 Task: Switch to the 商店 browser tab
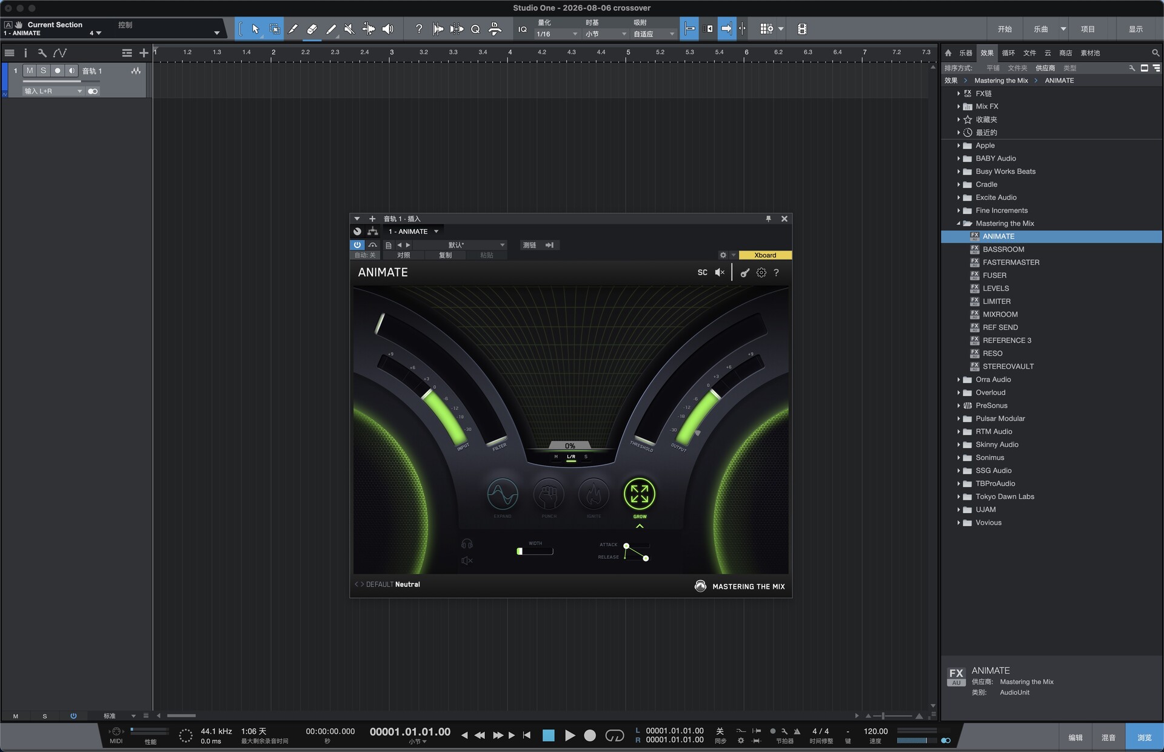(x=1065, y=53)
